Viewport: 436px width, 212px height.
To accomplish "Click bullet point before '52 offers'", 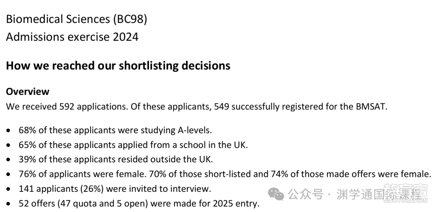I will click(x=9, y=204).
